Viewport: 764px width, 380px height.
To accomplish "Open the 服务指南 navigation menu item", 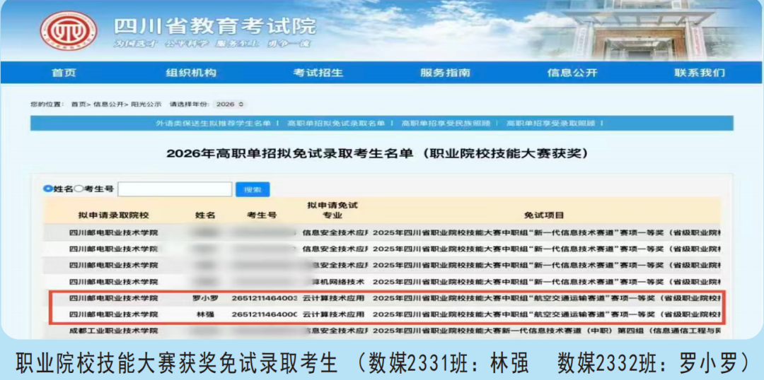I will [446, 73].
